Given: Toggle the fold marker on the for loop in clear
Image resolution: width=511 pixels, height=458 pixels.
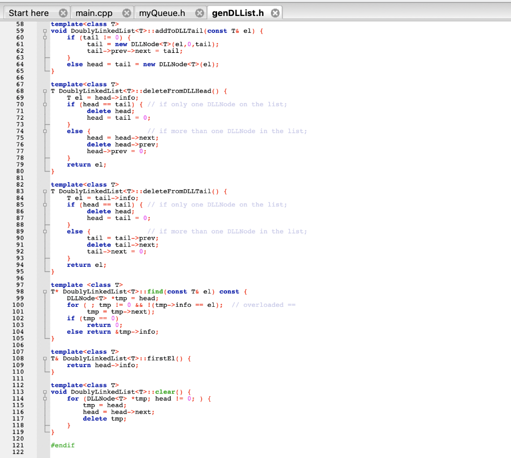Looking at the screenshot, I should point(45,398).
